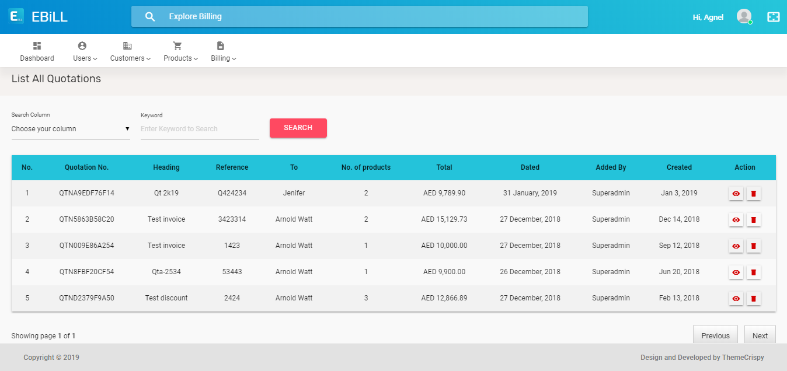Click the Customers building icon
The width and height of the screenshot is (787, 371).
[x=126, y=45]
